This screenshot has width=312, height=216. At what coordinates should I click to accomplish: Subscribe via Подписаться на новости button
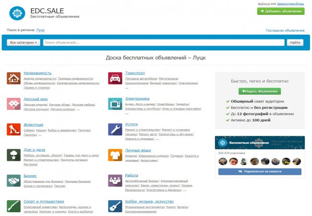pyautogui.click(x=260, y=171)
